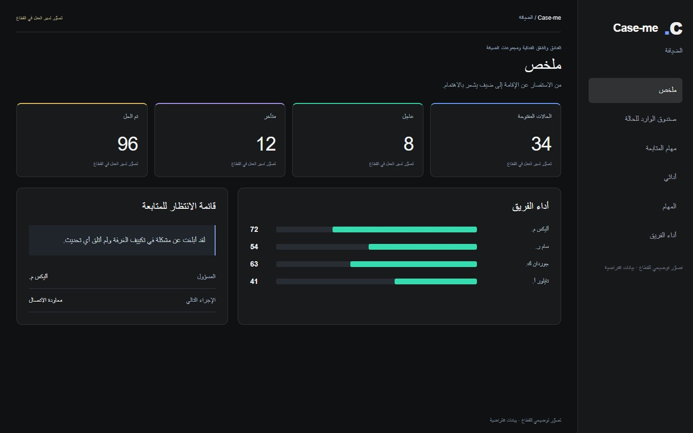Click سام ر. name in team list
The image size is (693, 433).
click(x=542, y=246)
